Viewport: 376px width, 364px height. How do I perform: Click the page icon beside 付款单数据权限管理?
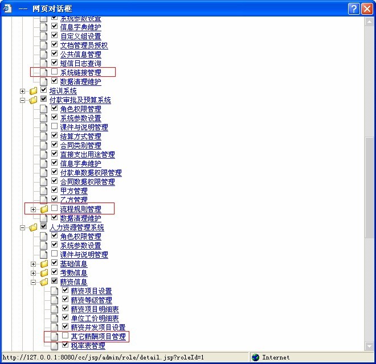tap(44, 172)
